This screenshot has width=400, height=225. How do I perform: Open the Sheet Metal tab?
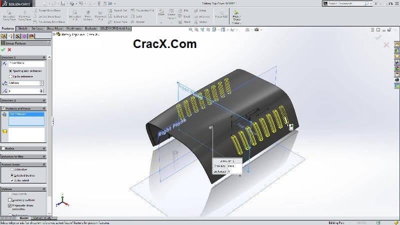click(54, 28)
